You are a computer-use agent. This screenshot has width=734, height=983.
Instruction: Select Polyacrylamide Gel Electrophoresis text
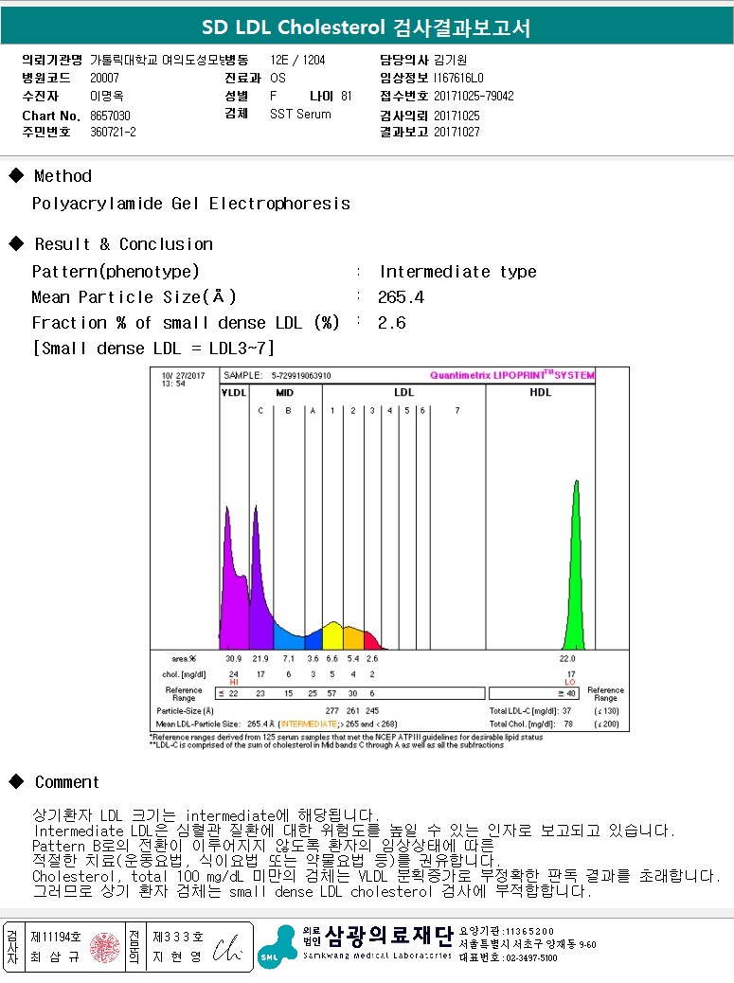click(x=191, y=204)
